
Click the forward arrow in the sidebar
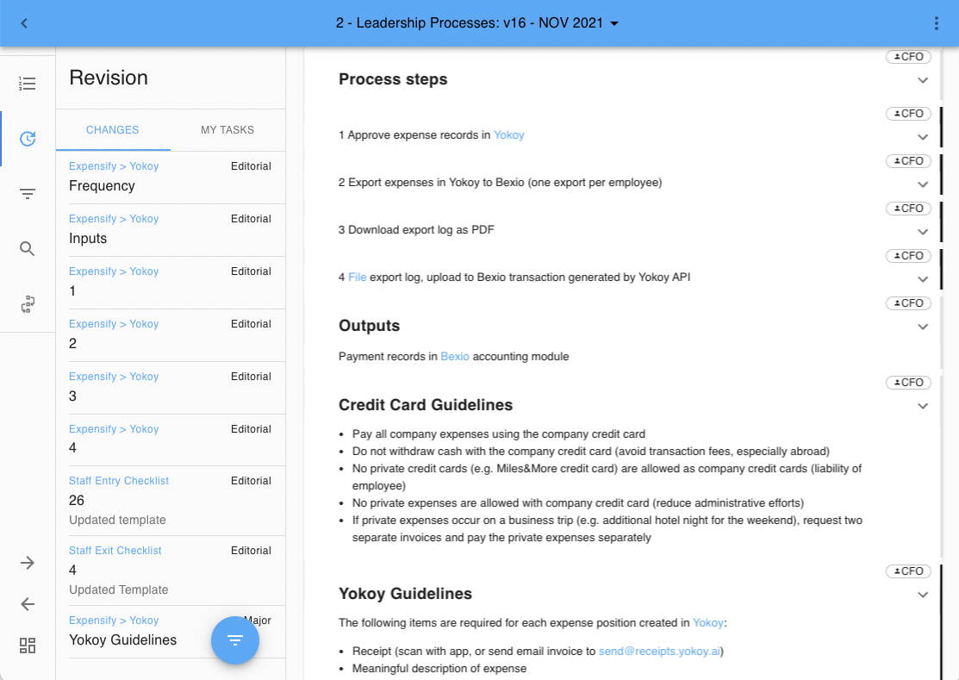coord(28,563)
